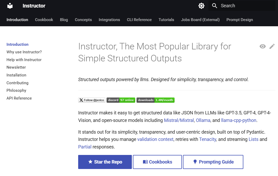
Task: Open the llama-cpp-python link
Action: click(x=239, y=120)
